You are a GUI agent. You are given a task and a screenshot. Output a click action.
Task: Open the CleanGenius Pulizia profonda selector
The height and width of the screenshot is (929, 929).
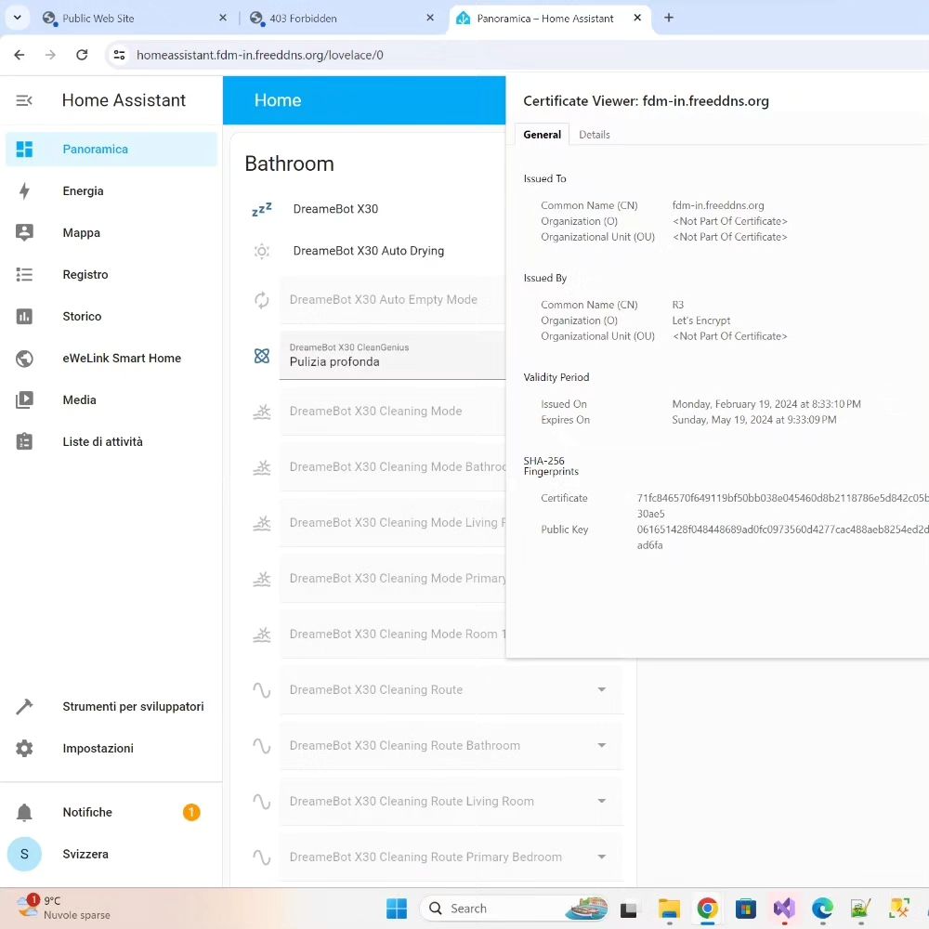tap(392, 356)
